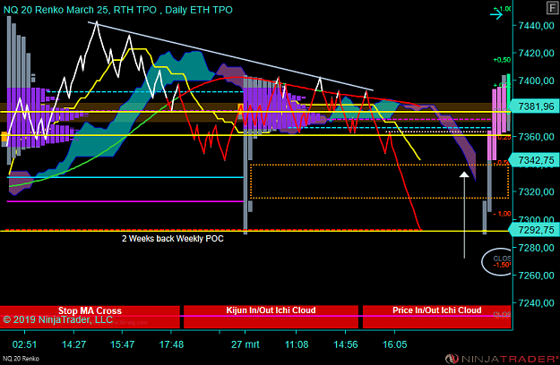
Task: Click the 15:47 time axis label
Action: [x=122, y=344]
